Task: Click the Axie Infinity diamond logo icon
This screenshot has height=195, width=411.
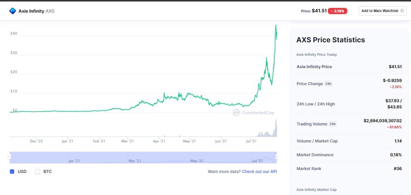Action: click(12, 11)
